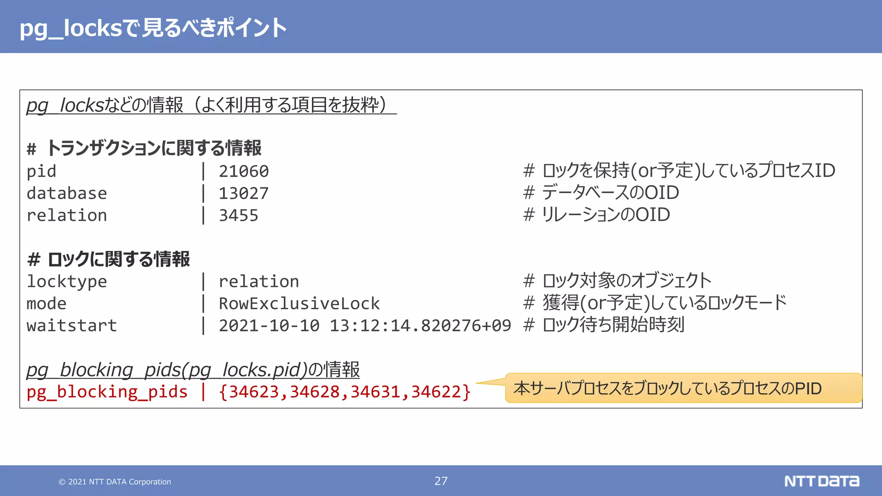Select the red value '{34623,34628,34631,34622}'
882x496 pixels.
coord(345,392)
